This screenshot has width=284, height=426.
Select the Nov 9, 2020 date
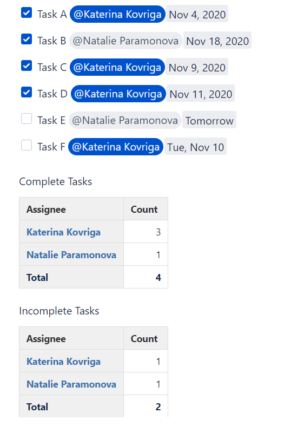(197, 67)
